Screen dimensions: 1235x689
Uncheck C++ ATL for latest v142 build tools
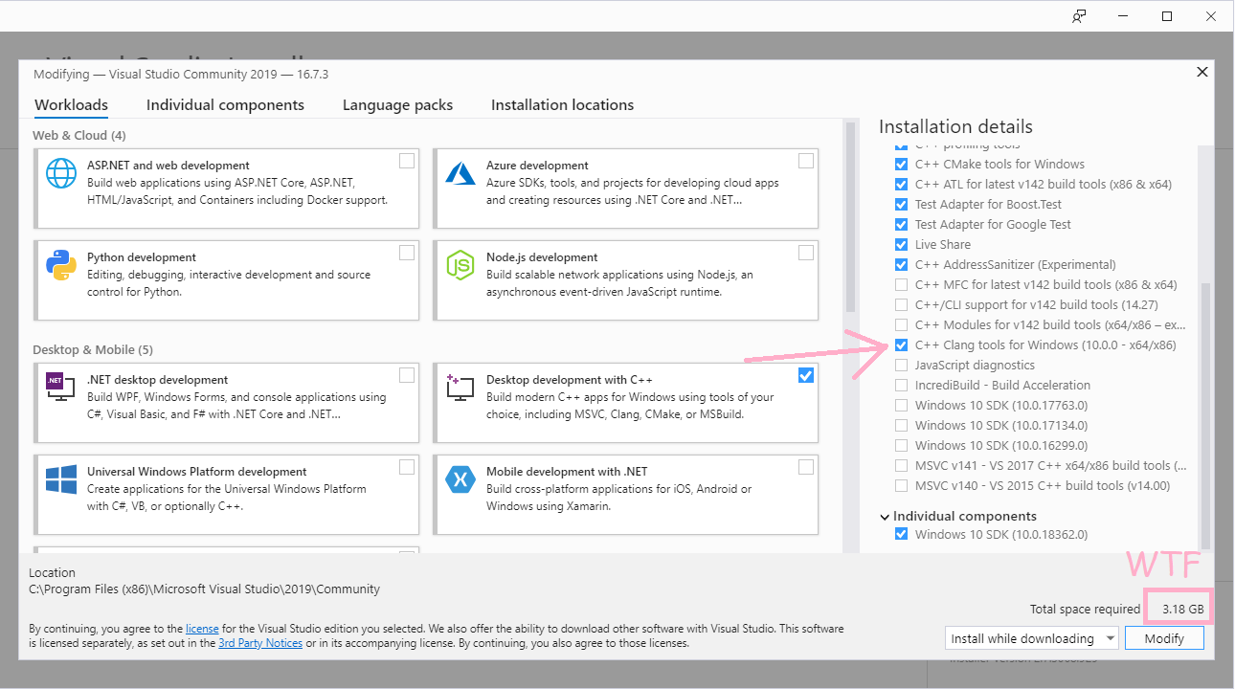pos(901,184)
